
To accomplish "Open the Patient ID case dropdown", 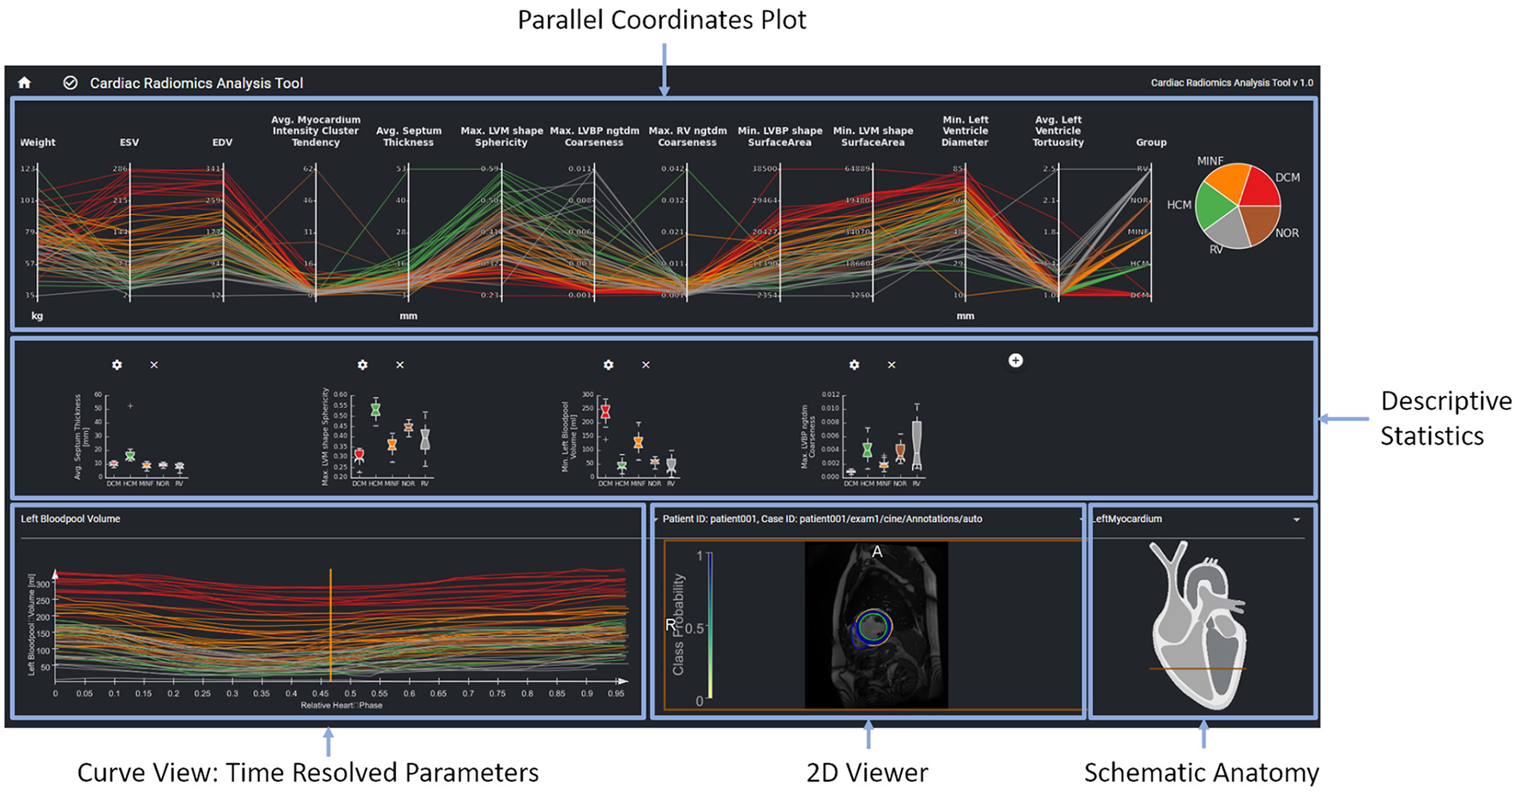I will [x=1079, y=519].
